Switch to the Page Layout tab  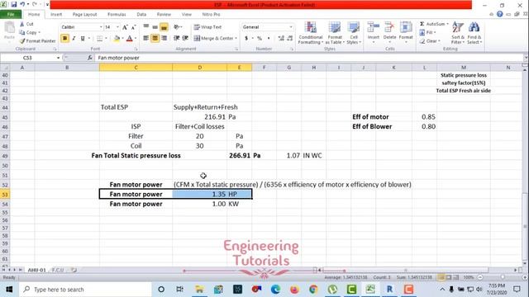(84, 15)
